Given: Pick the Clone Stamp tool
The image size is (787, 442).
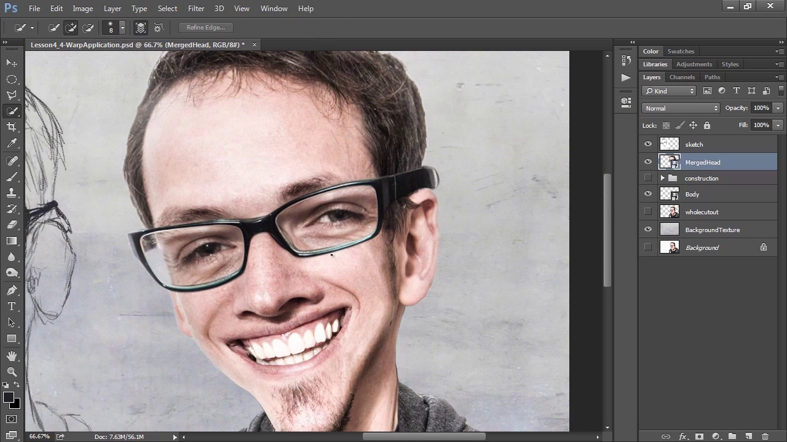Looking at the screenshot, I should point(12,193).
